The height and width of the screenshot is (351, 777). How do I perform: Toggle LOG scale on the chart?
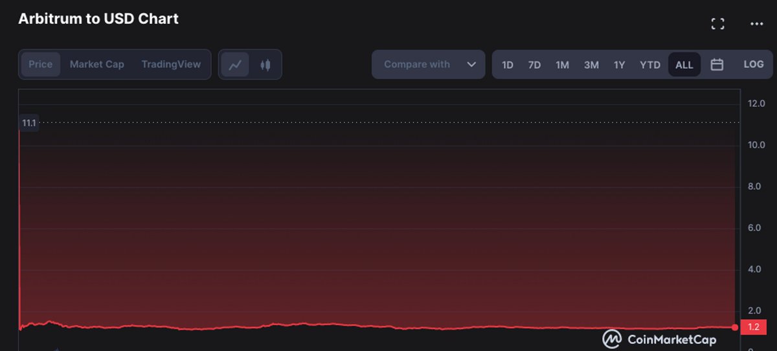tap(754, 64)
